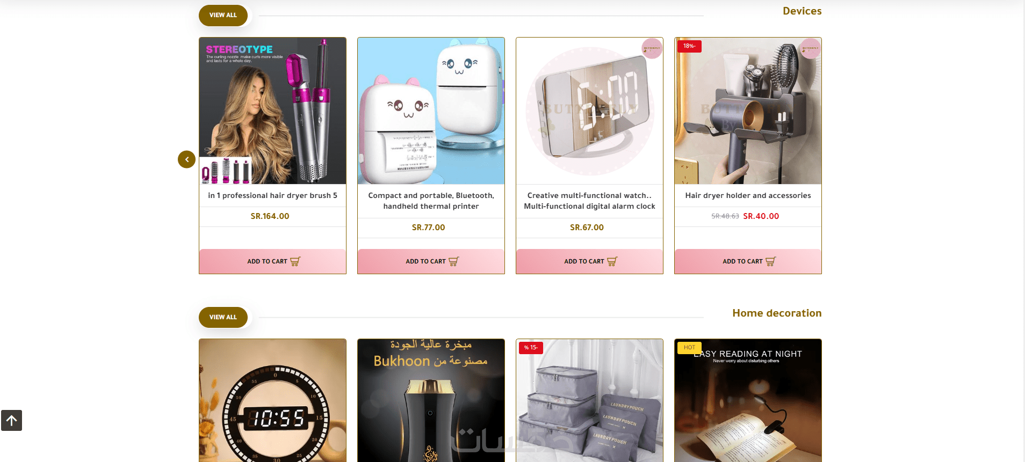Open the Home decoration category heading
The image size is (1025, 462).
point(777,313)
